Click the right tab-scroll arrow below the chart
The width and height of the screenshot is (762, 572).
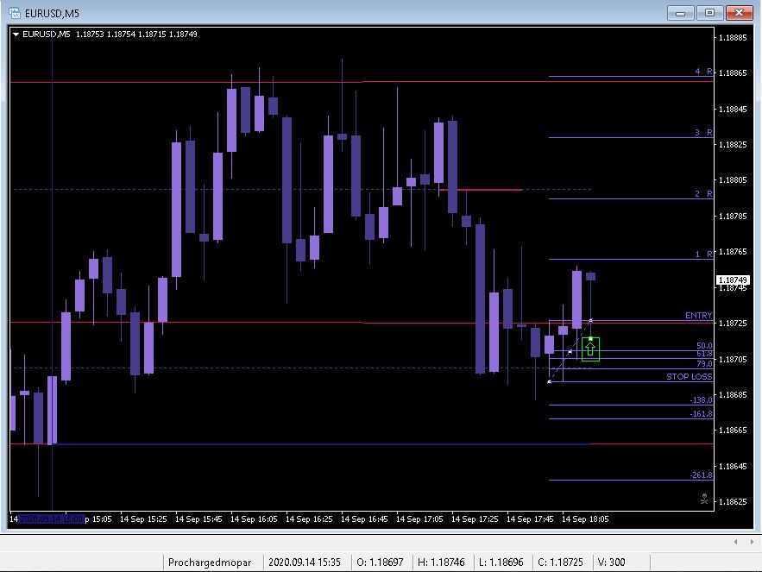point(752,542)
